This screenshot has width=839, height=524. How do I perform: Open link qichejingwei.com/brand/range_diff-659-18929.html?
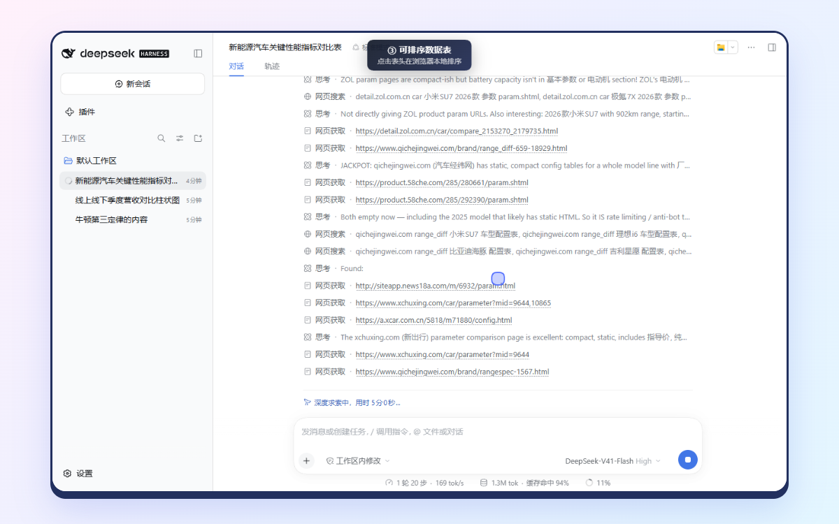pos(461,148)
